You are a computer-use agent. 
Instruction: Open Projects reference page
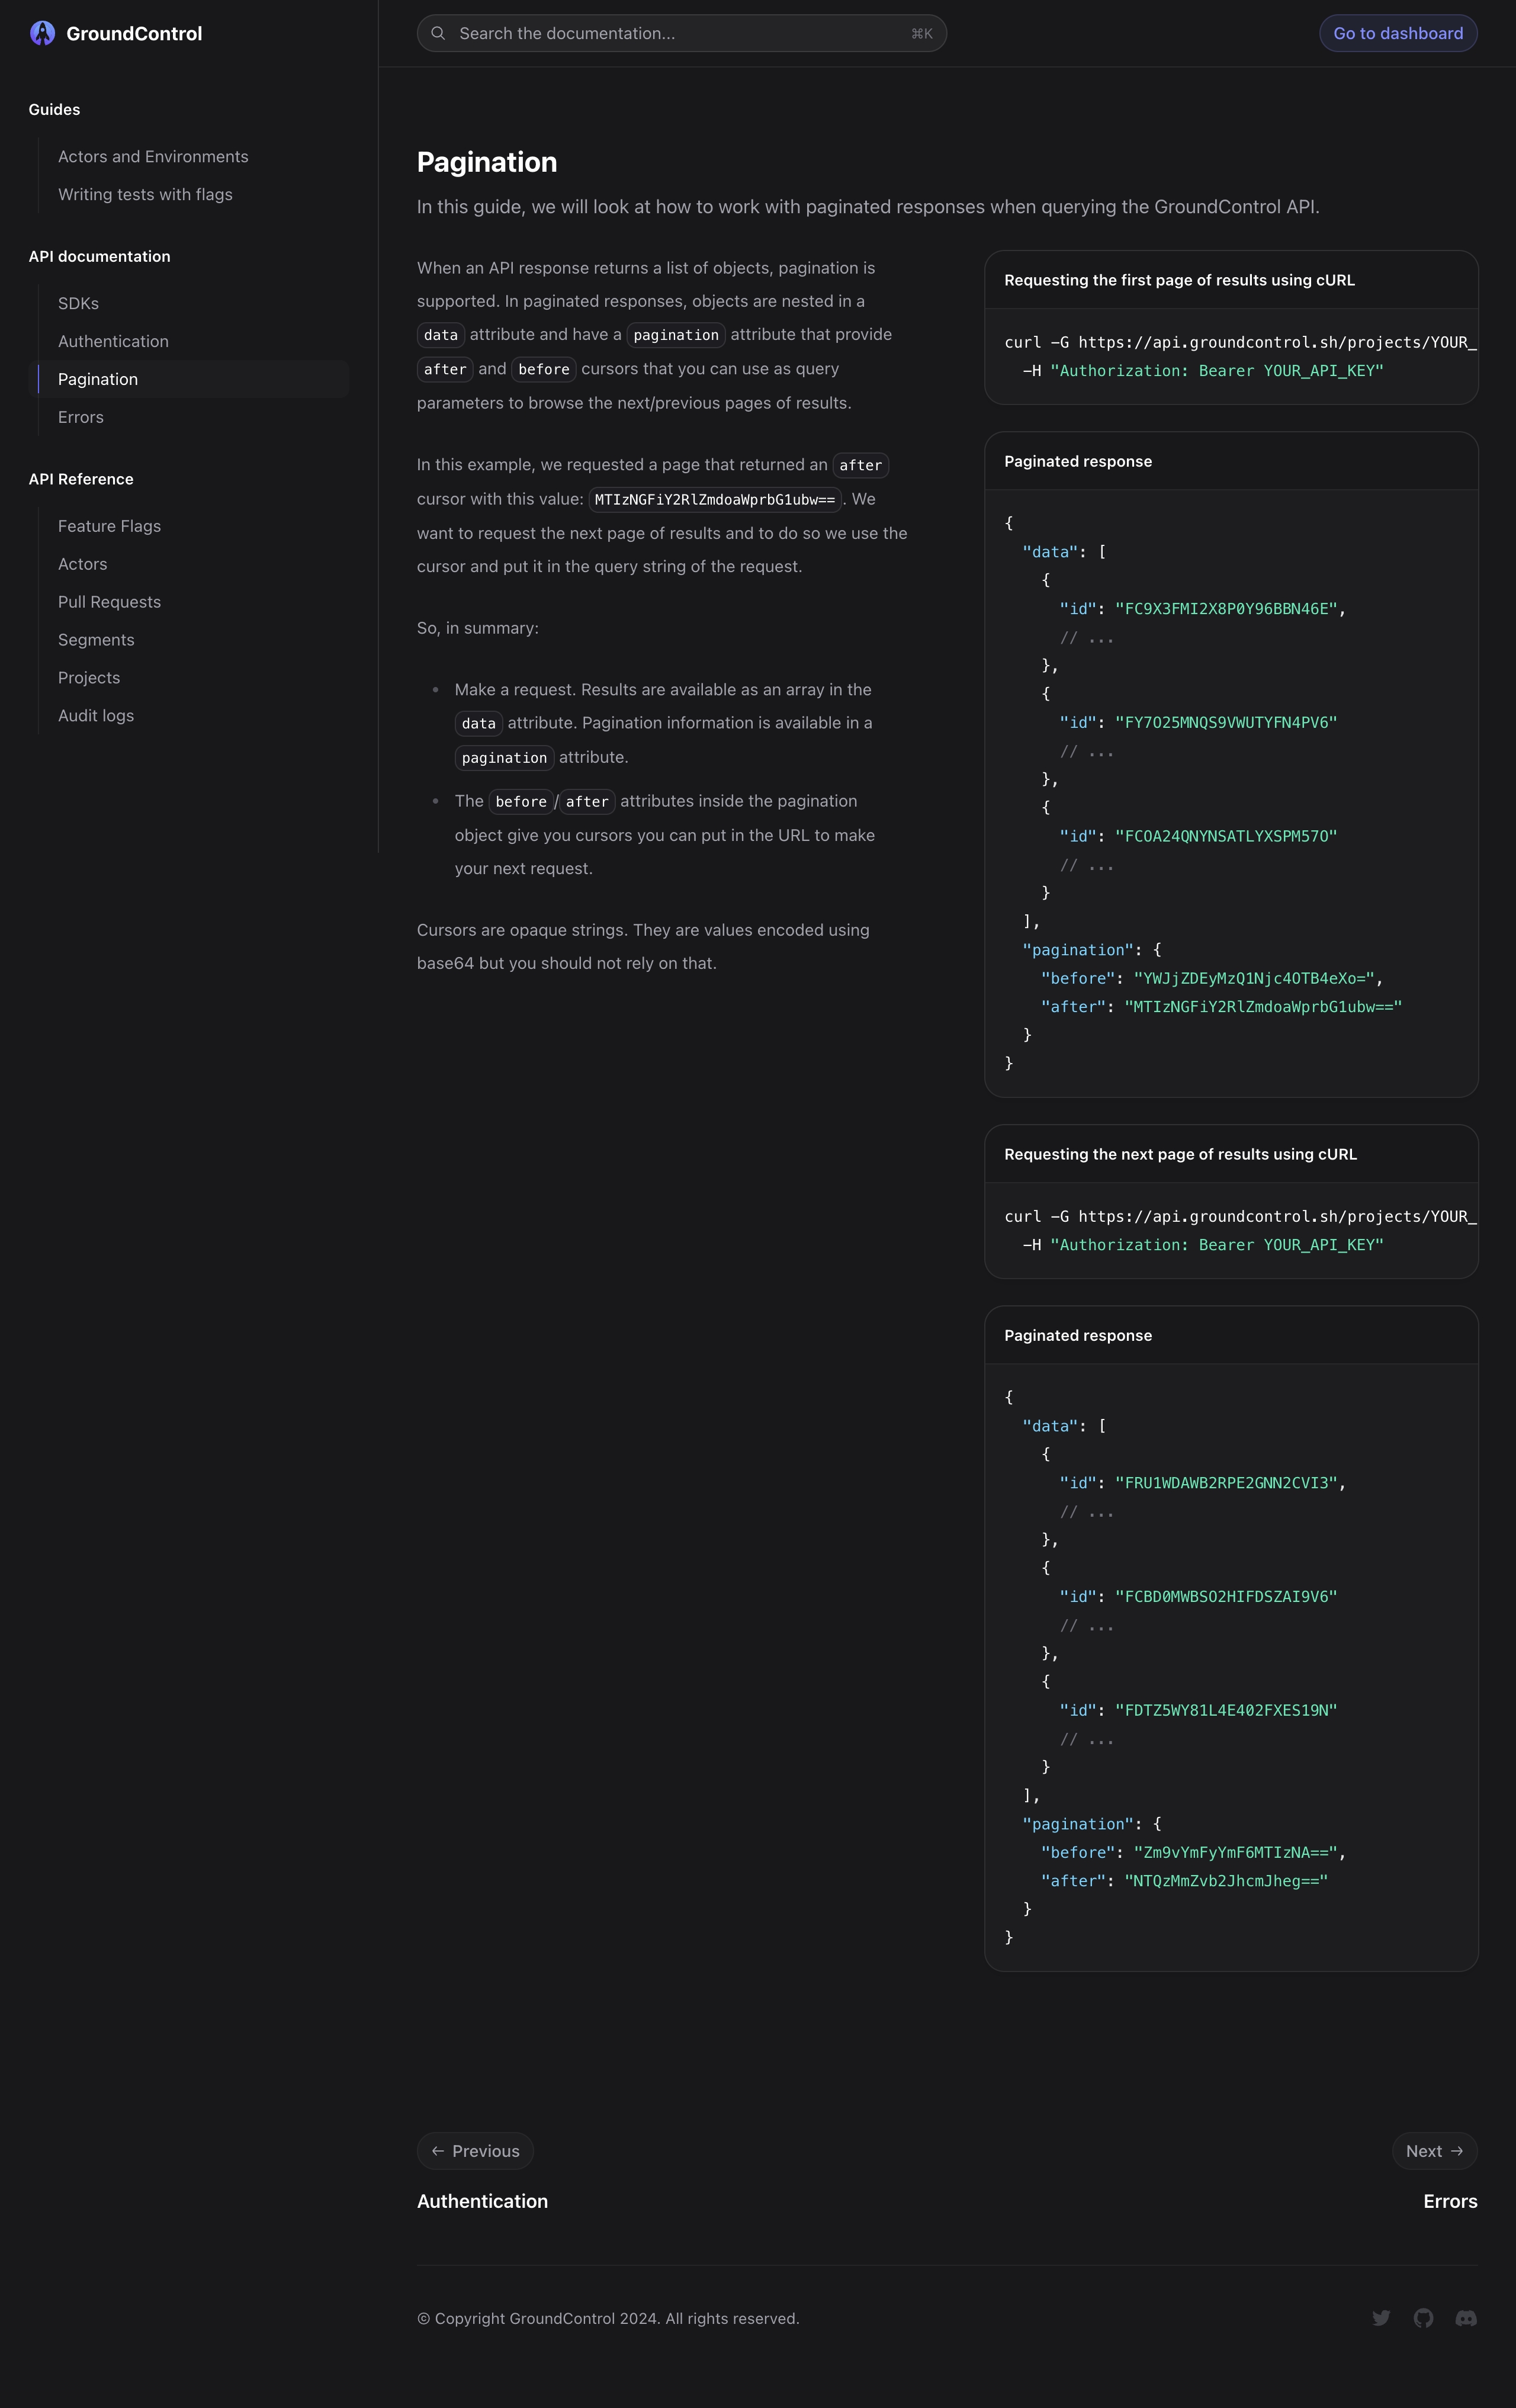[x=89, y=679]
